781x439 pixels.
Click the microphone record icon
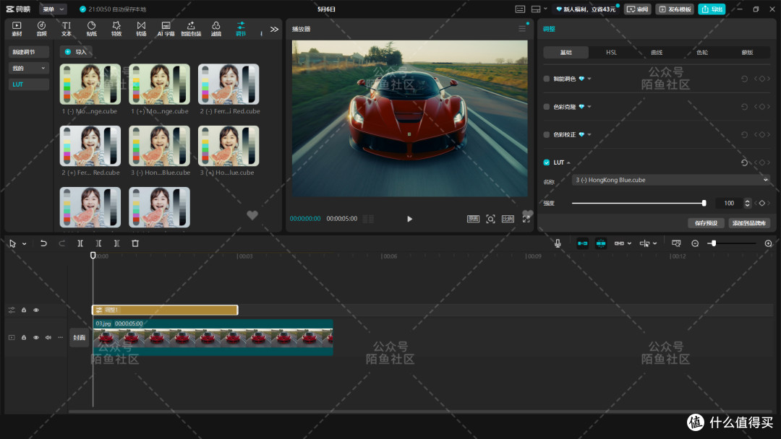coord(558,243)
